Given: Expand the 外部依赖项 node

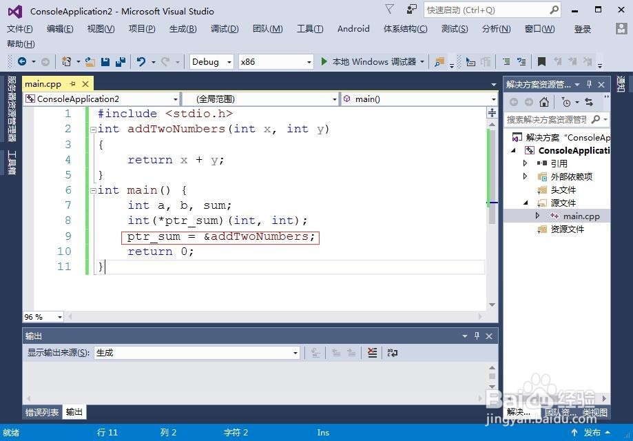Looking at the screenshot, I should click(525, 176).
